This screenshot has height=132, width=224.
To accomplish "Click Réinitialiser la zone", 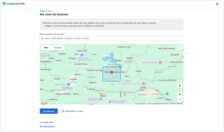I will tap(72, 111).
